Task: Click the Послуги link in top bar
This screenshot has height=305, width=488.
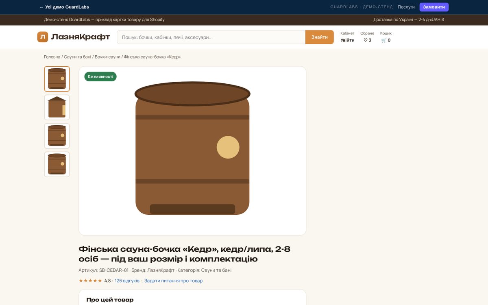Action: click(x=406, y=7)
